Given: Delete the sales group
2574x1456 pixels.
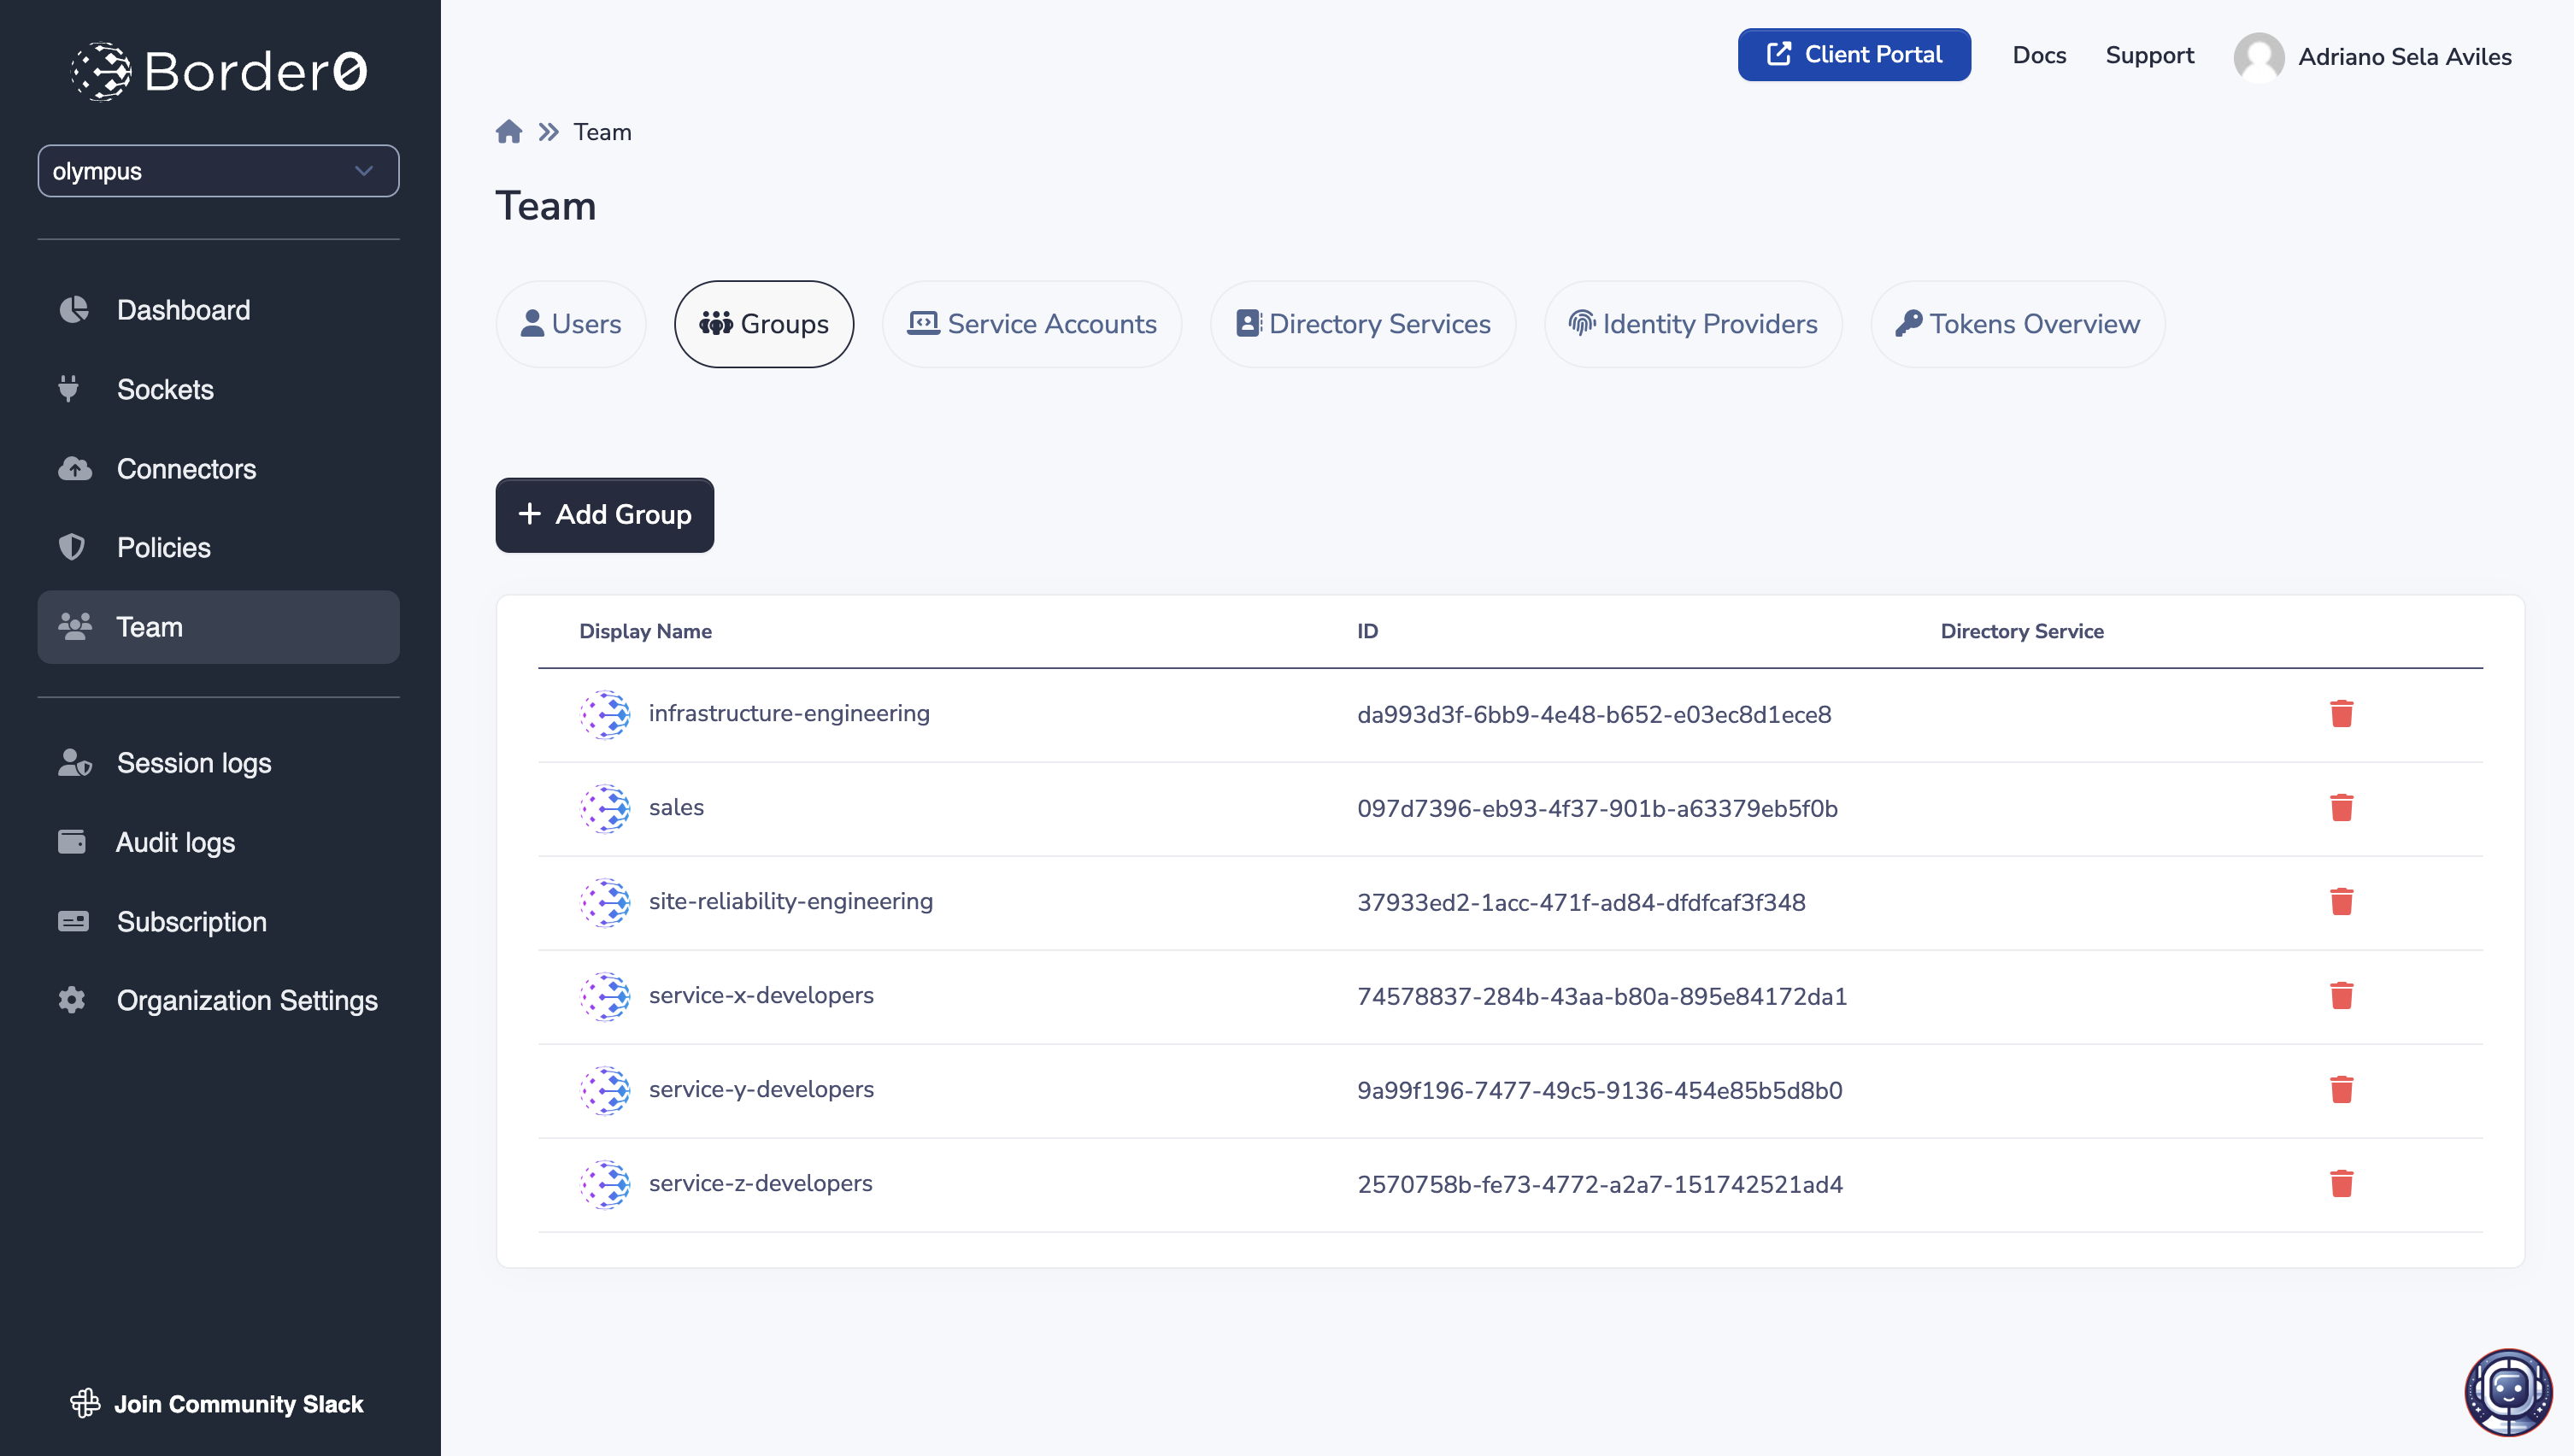Looking at the screenshot, I should (x=2341, y=807).
